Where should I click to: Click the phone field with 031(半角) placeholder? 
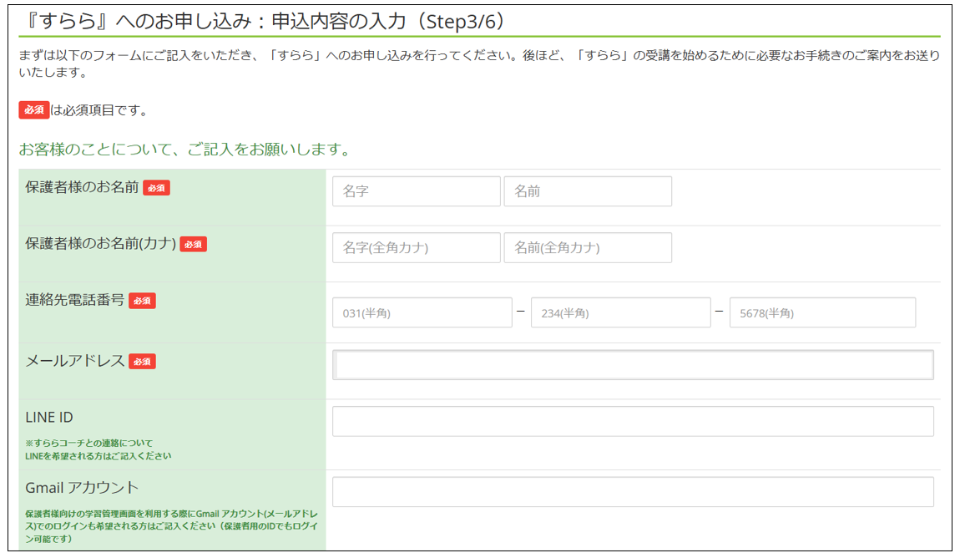tap(422, 313)
